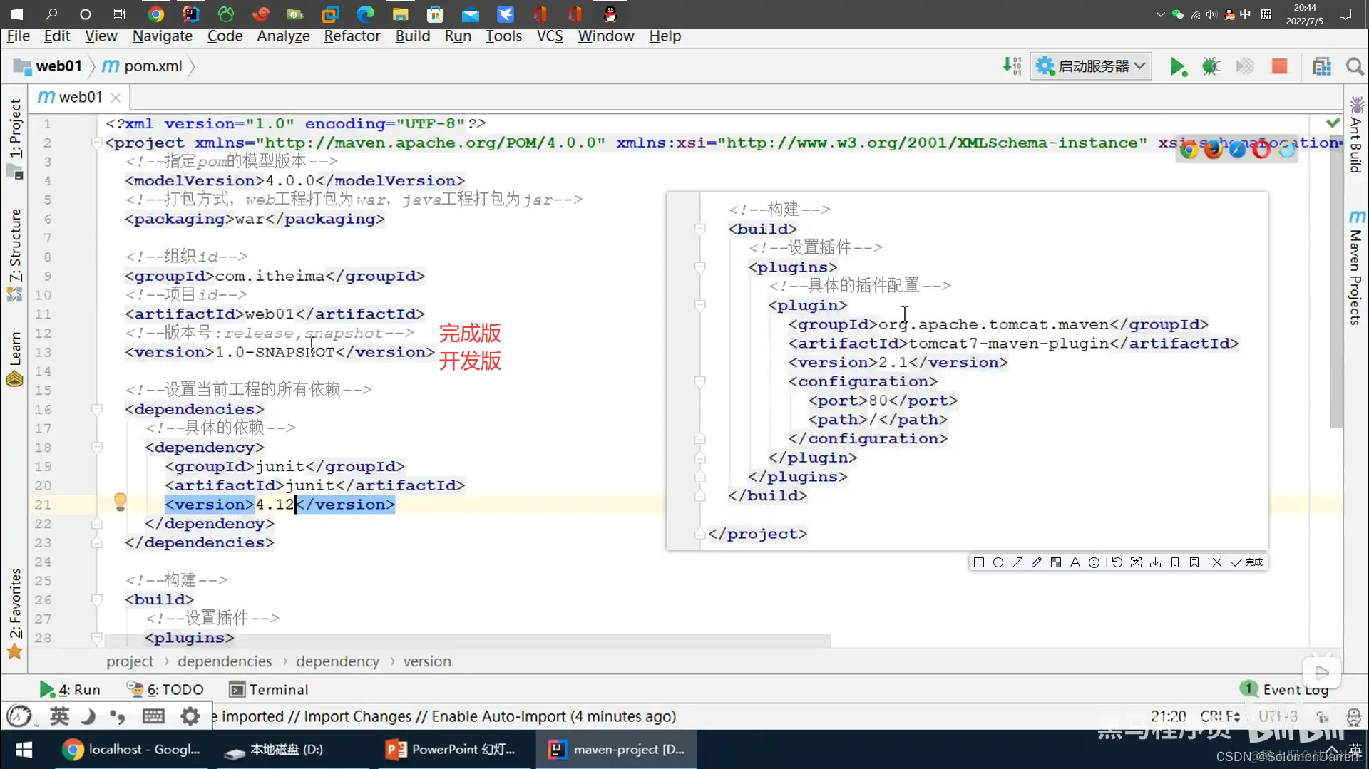
Task: Open the VCS menu
Action: 550,36
